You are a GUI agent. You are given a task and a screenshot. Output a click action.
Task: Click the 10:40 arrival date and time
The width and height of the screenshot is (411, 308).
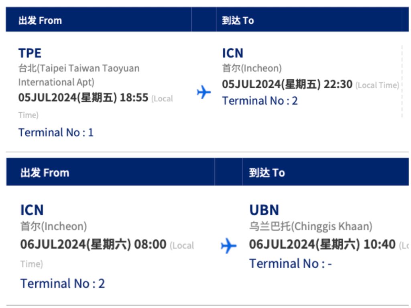(322, 244)
